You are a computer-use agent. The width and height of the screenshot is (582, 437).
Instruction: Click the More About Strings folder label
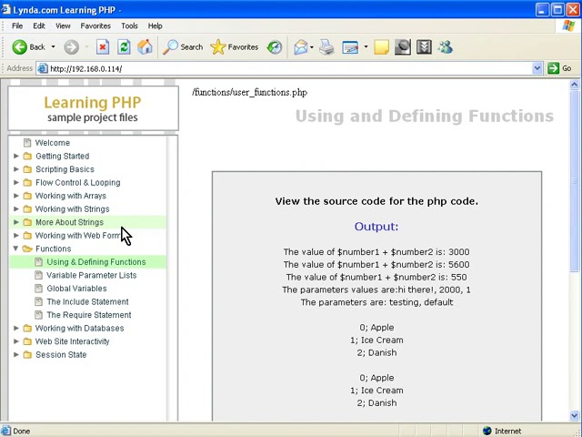69,222
